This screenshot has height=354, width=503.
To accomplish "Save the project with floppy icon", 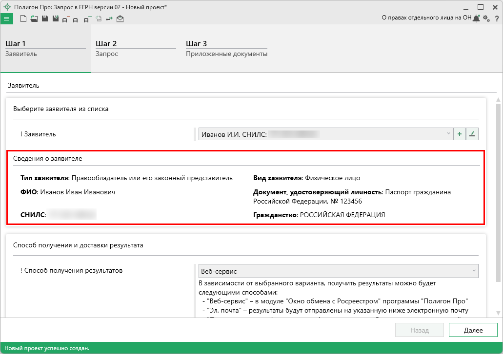I will click(x=44, y=19).
